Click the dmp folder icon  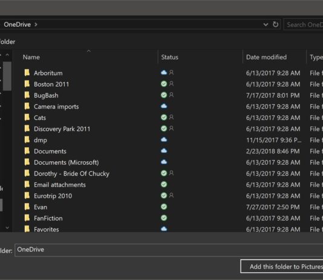pos(27,139)
